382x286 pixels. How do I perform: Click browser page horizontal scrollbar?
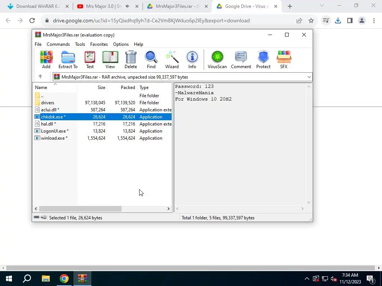[x=190, y=268]
